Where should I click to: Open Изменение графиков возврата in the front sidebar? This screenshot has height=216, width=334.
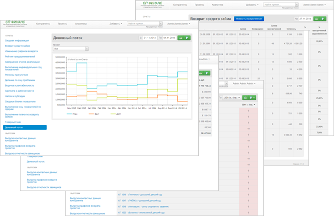(22, 51)
